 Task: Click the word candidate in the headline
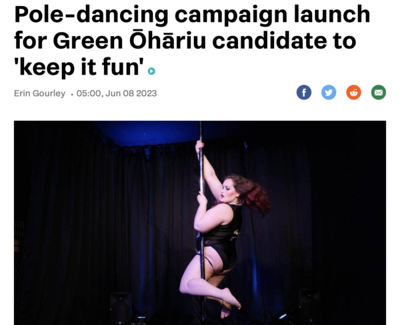point(269,41)
